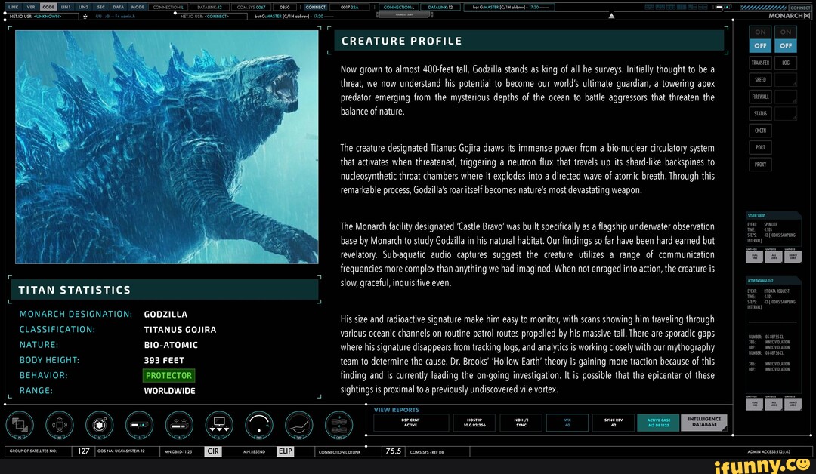Open the power gauge dial icon
Viewport: 816px width, 474px height.
[259, 424]
